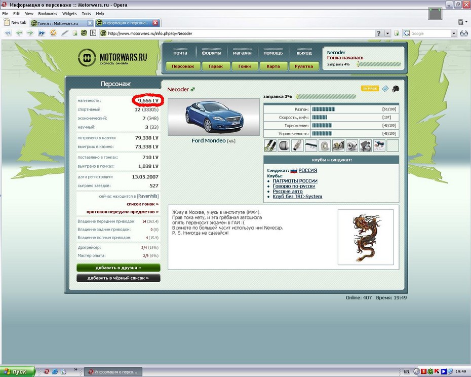Click the 'помощь' navigation link
Image resolution: width=471 pixels, height=377 pixels.
(273, 53)
